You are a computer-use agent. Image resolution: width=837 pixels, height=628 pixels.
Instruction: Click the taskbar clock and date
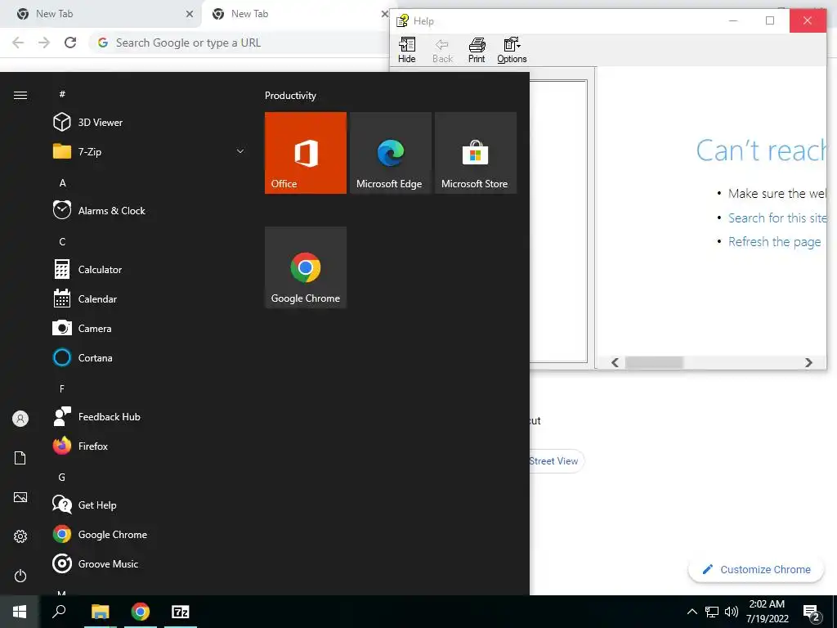(x=767, y=612)
